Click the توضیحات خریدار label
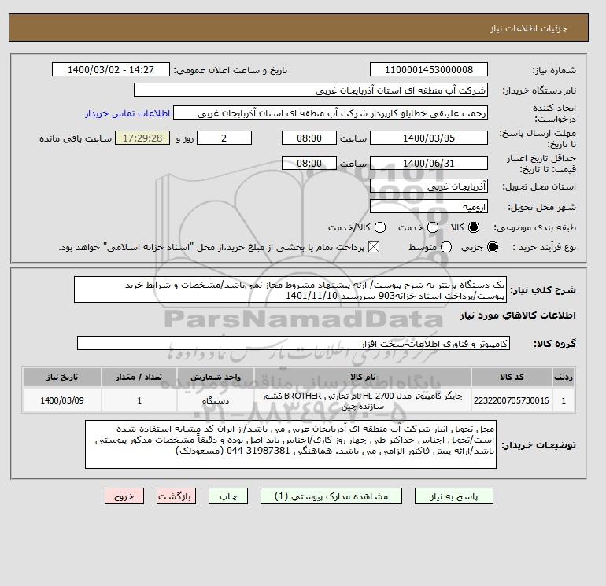This screenshot has width=606, height=586. pos(539,445)
